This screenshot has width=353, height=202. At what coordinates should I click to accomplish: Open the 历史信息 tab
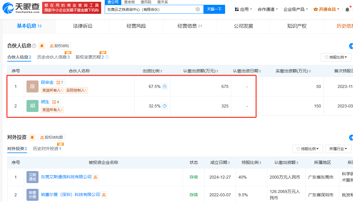339,26
